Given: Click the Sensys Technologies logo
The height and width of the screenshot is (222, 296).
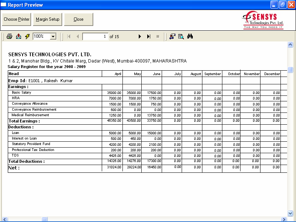Looking at the screenshot, I should pyautogui.click(x=263, y=20).
